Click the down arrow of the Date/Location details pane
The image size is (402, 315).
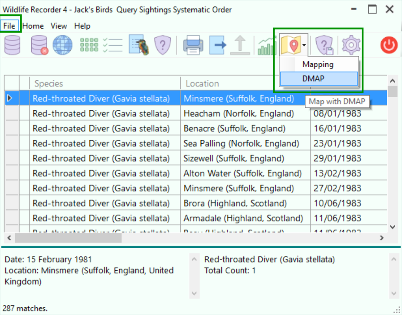(194, 293)
